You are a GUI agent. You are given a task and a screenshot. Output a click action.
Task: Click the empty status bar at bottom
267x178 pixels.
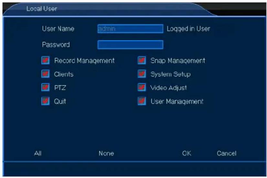pyautogui.click(x=133, y=168)
